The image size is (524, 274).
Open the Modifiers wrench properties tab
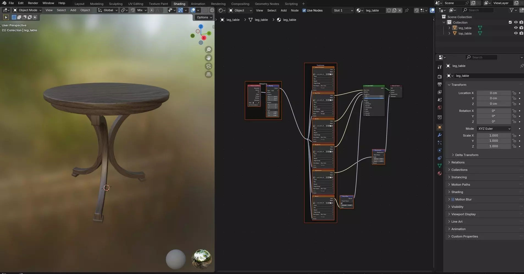(440, 135)
